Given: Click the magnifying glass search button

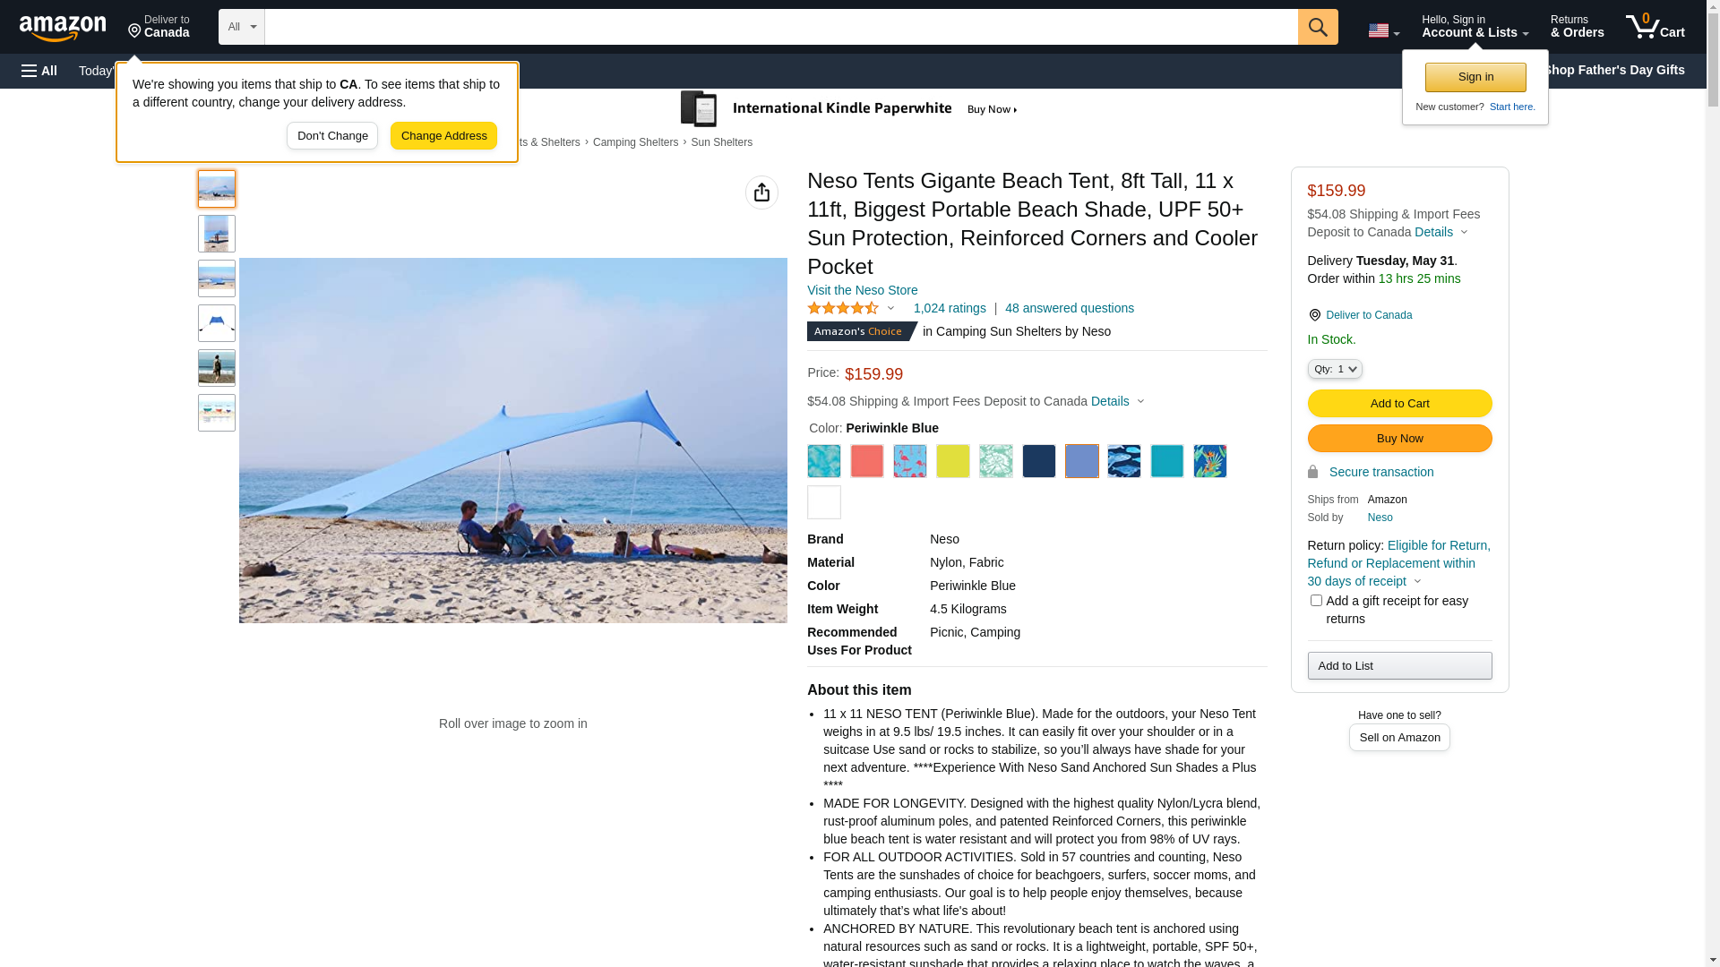Looking at the screenshot, I should tap(1318, 27).
